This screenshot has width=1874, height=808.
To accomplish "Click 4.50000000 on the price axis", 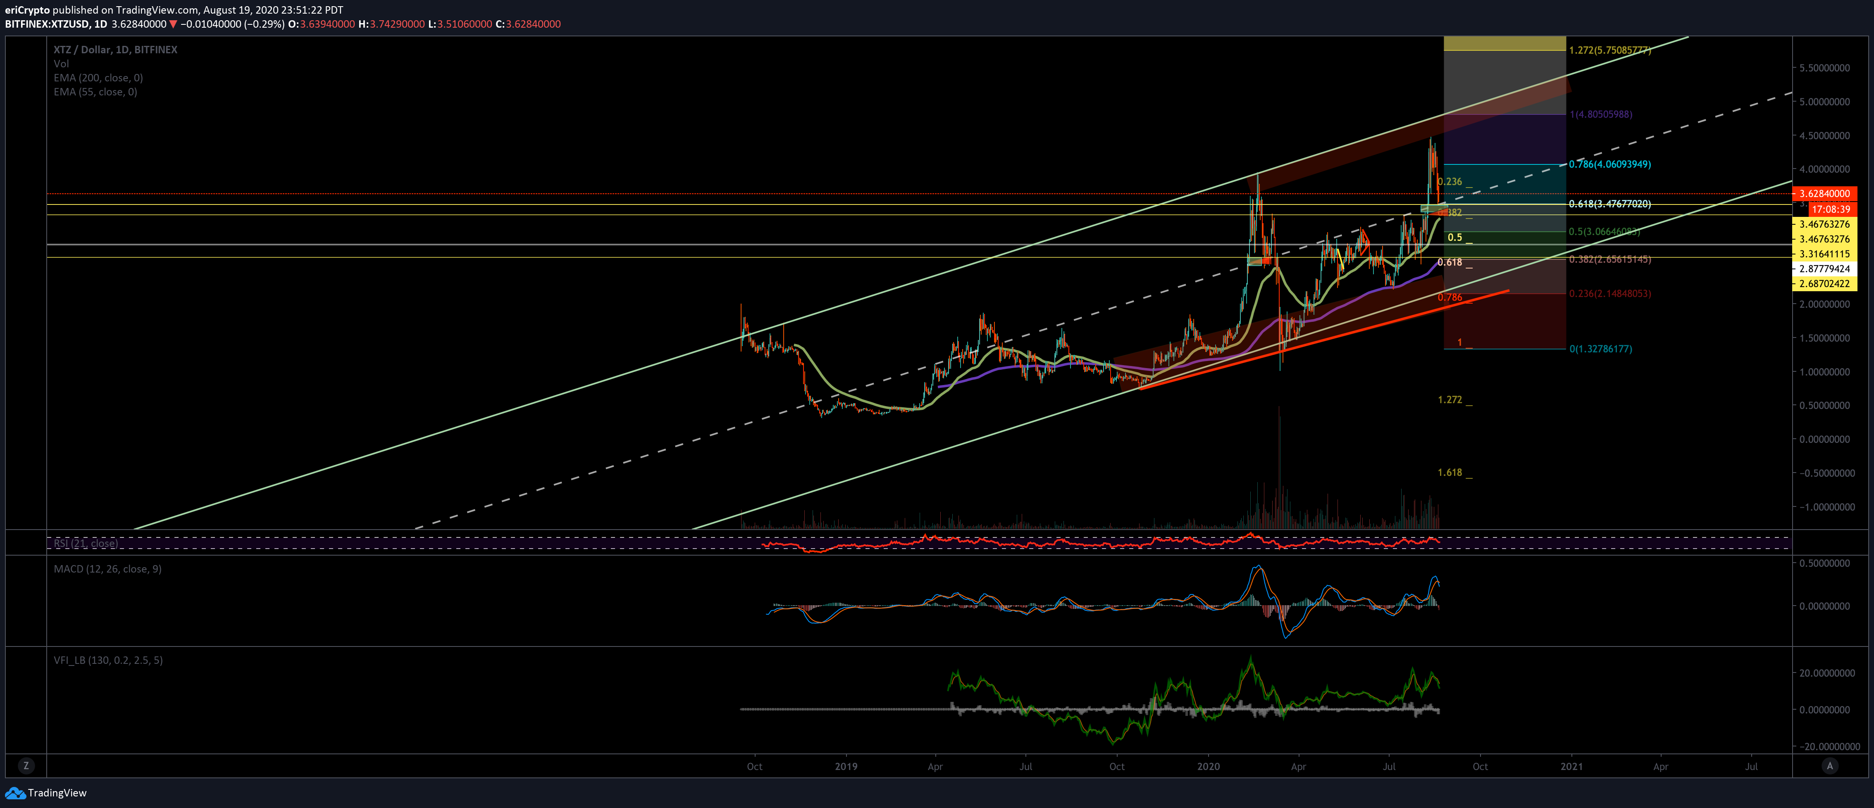I will point(1824,135).
